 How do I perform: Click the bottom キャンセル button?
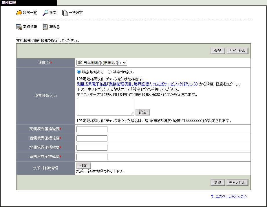tap(237, 182)
